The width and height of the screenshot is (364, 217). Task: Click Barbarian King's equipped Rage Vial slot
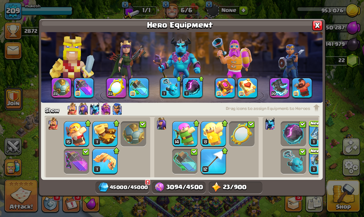[84, 88]
